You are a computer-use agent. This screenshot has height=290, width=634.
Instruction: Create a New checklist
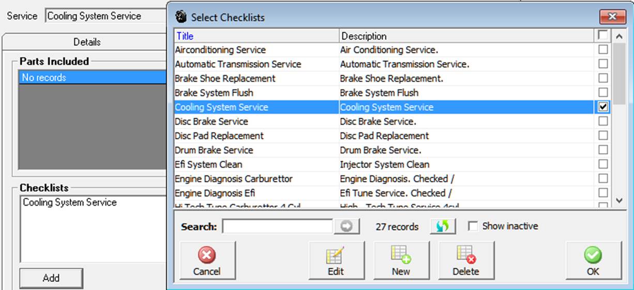[401, 261]
